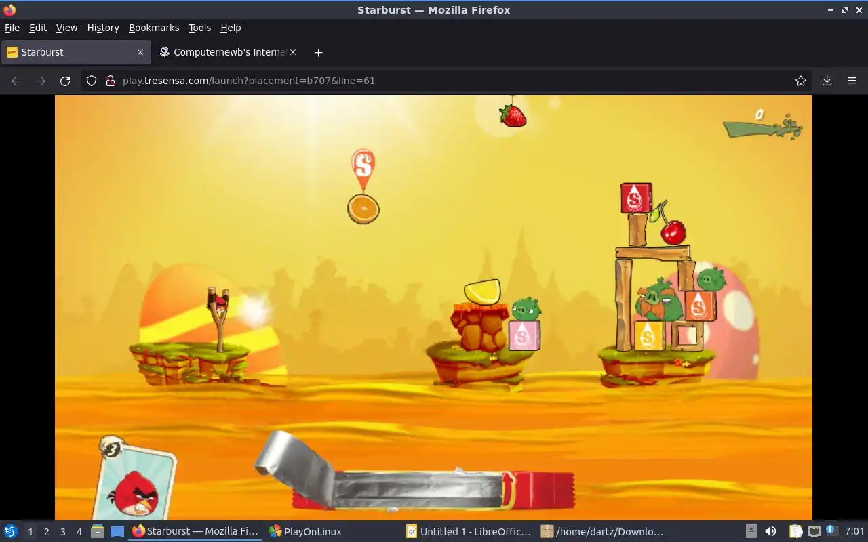868x542 pixels.
Task: Tap the small pig beside pink block
Action: click(x=526, y=309)
